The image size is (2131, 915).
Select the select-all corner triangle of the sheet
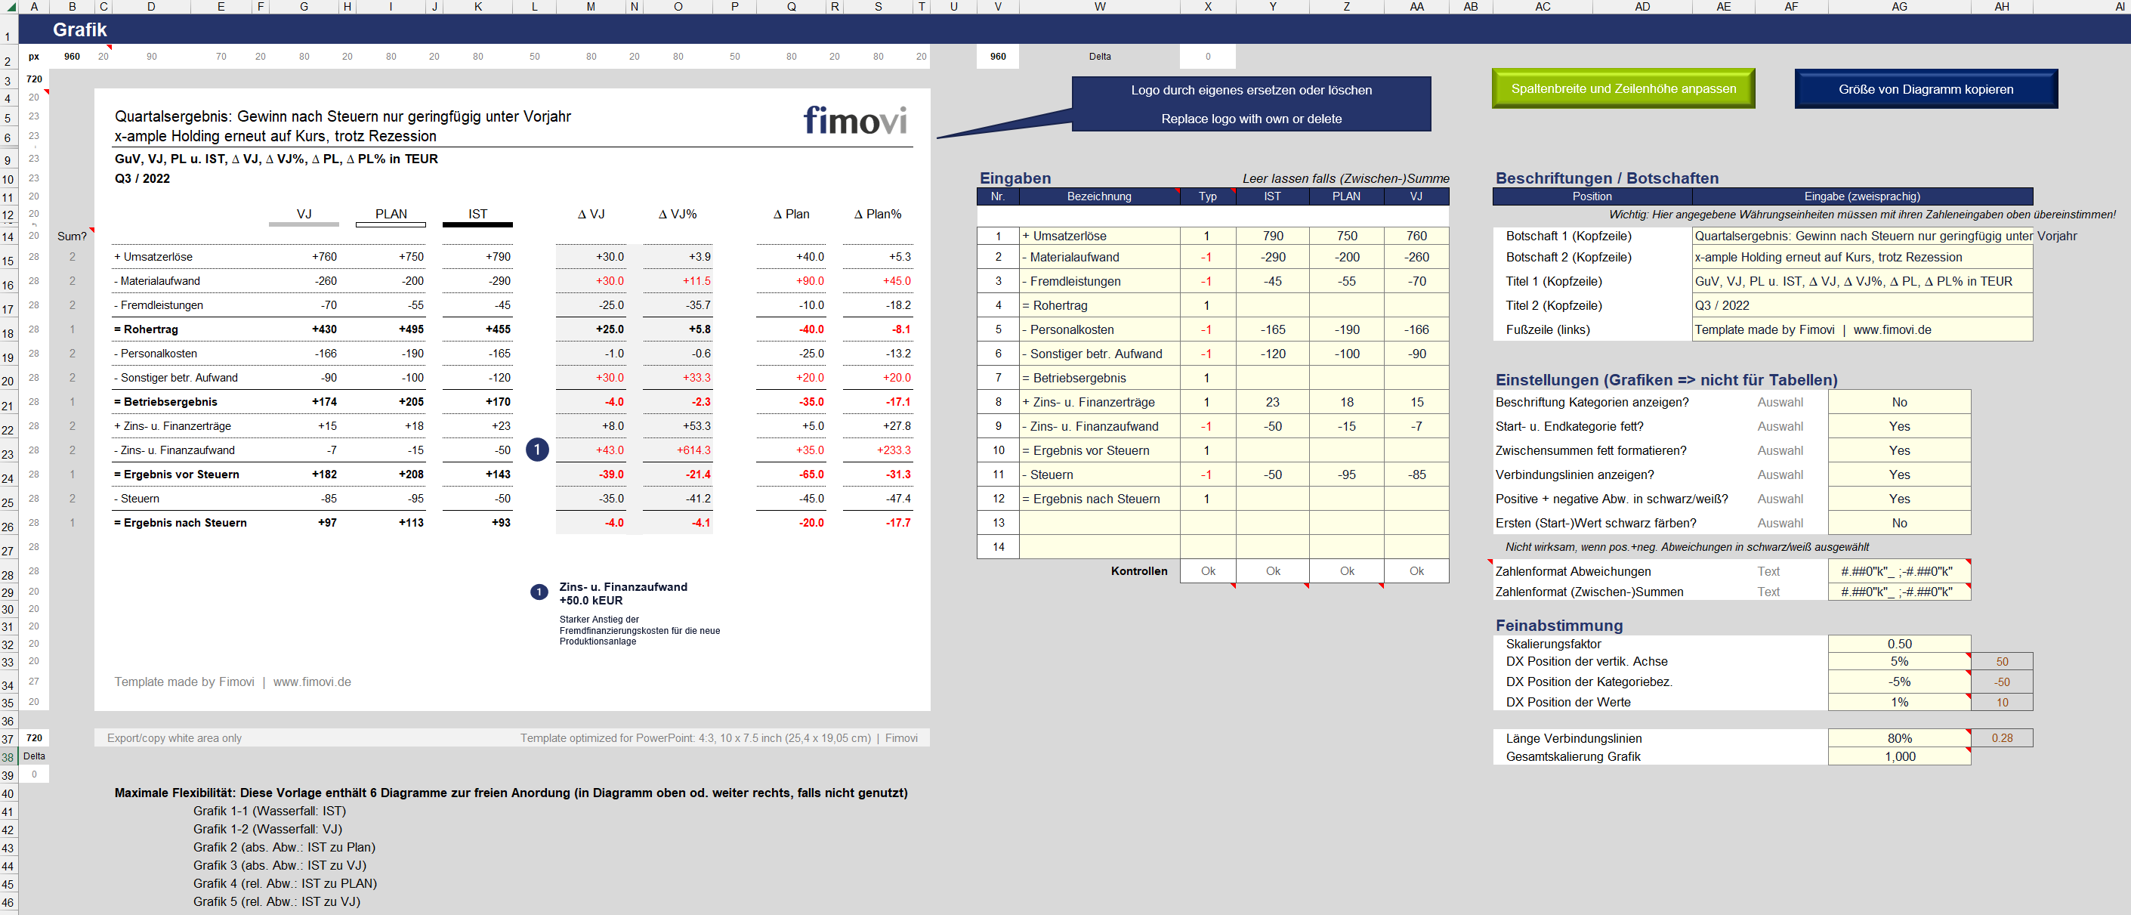coord(9,7)
